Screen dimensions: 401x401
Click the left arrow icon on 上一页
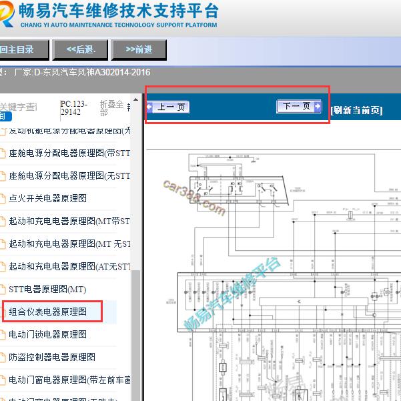tap(149, 107)
